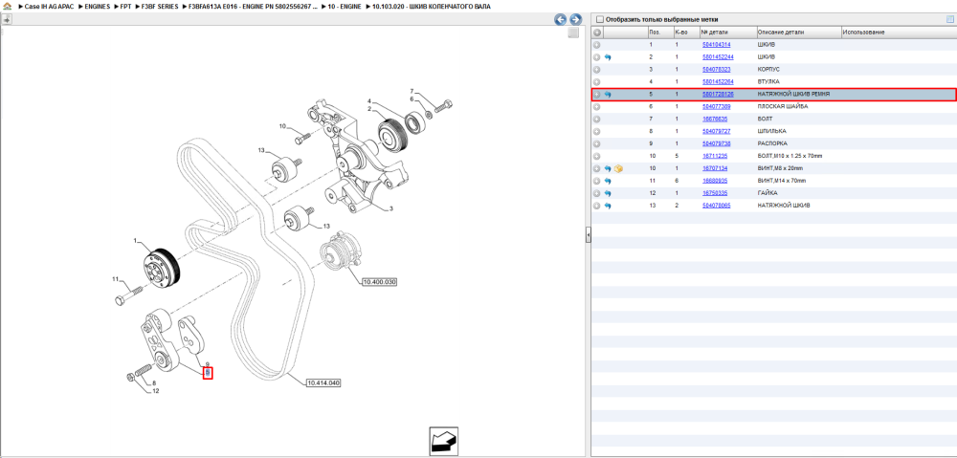Image resolution: width=957 pixels, height=458 pixels.
Task: Click the blue replacement arrow for part 16707134
Action: click(608, 168)
